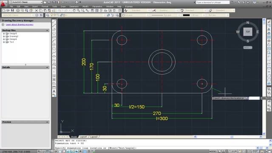Switch to the Layout2 tab
272x153 pixels.
(94, 137)
